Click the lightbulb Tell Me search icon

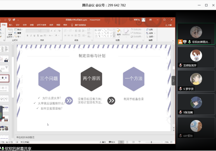(72, 25)
